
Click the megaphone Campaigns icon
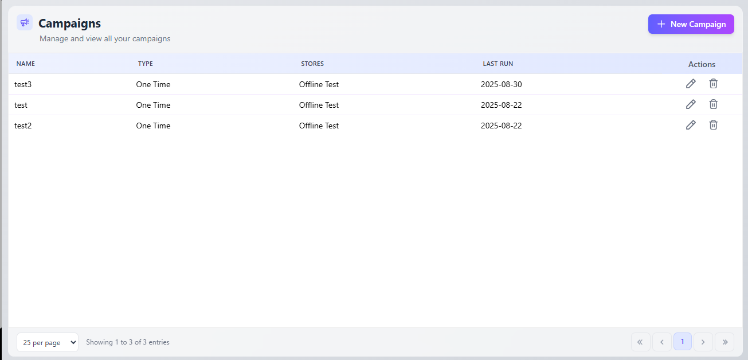pyautogui.click(x=25, y=23)
